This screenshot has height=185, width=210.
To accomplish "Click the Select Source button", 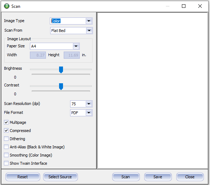I will [60, 177].
